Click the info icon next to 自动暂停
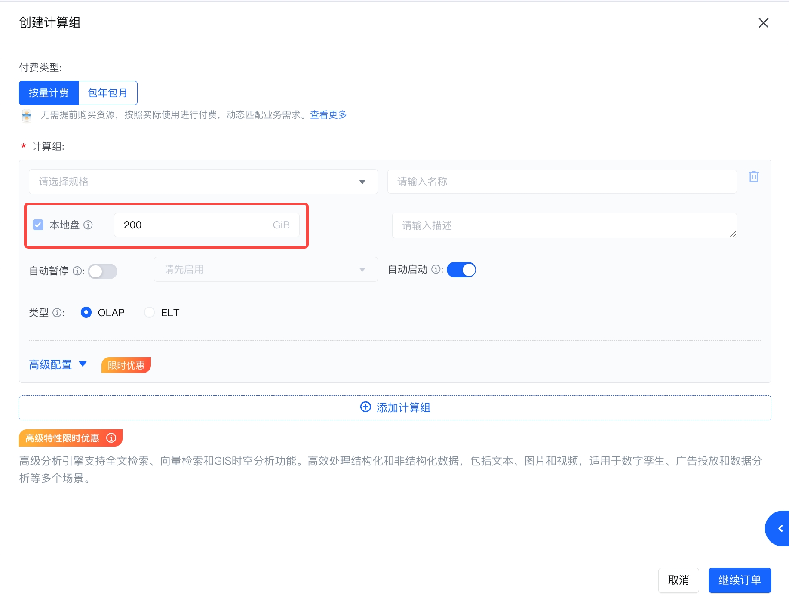This screenshot has height=598, width=789. pos(77,271)
